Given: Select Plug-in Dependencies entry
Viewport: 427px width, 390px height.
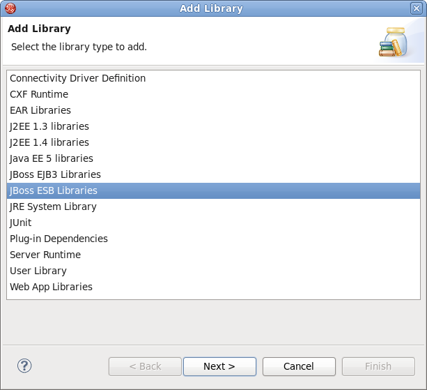Looking at the screenshot, I should coord(59,239).
